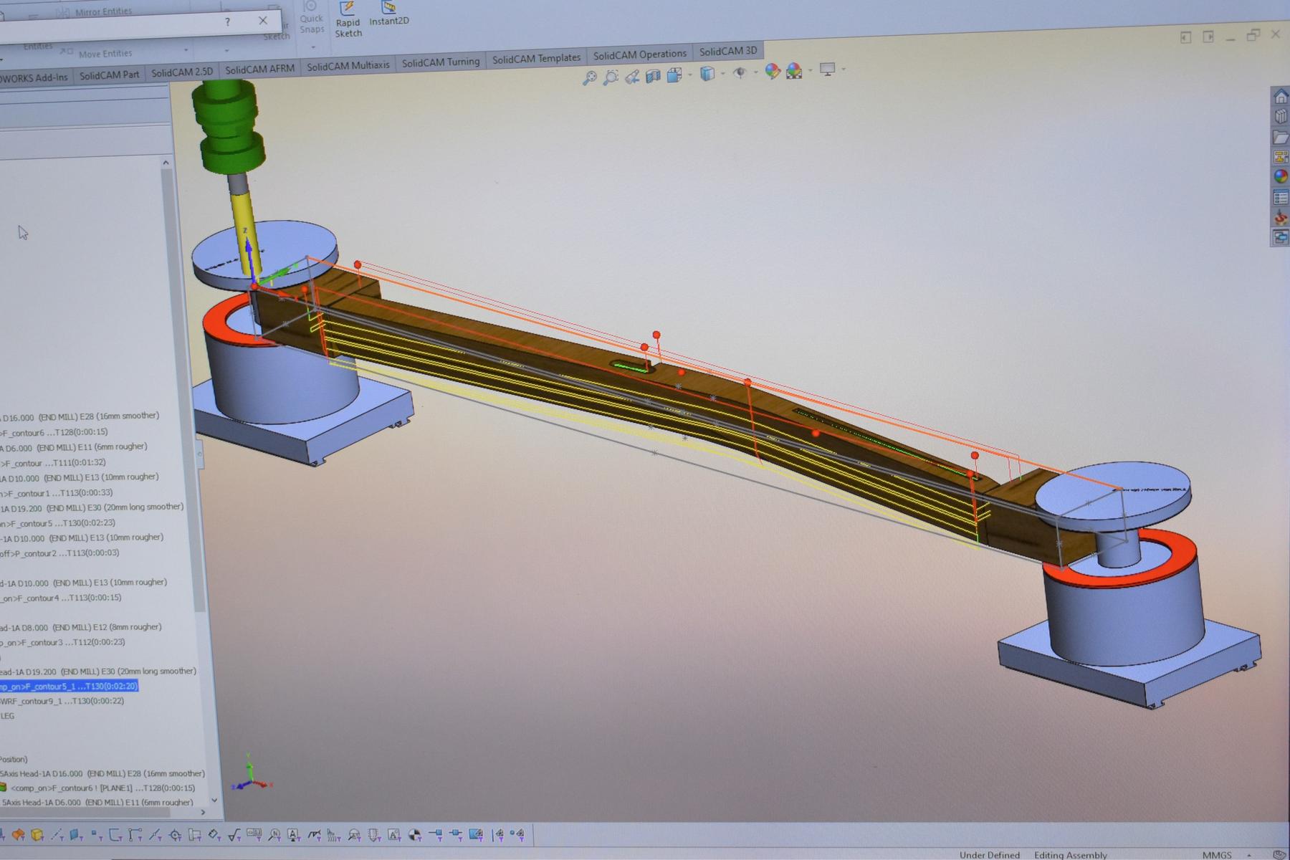The width and height of the screenshot is (1290, 860).
Task: Open the SolidCAM Templates tab
Action: click(x=536, y=58)
